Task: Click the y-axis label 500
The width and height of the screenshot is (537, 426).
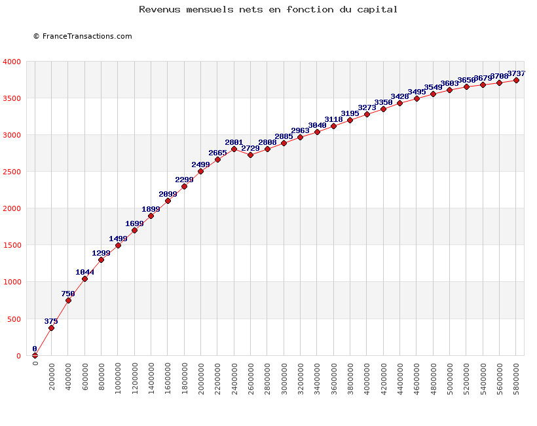Action: 14,319
